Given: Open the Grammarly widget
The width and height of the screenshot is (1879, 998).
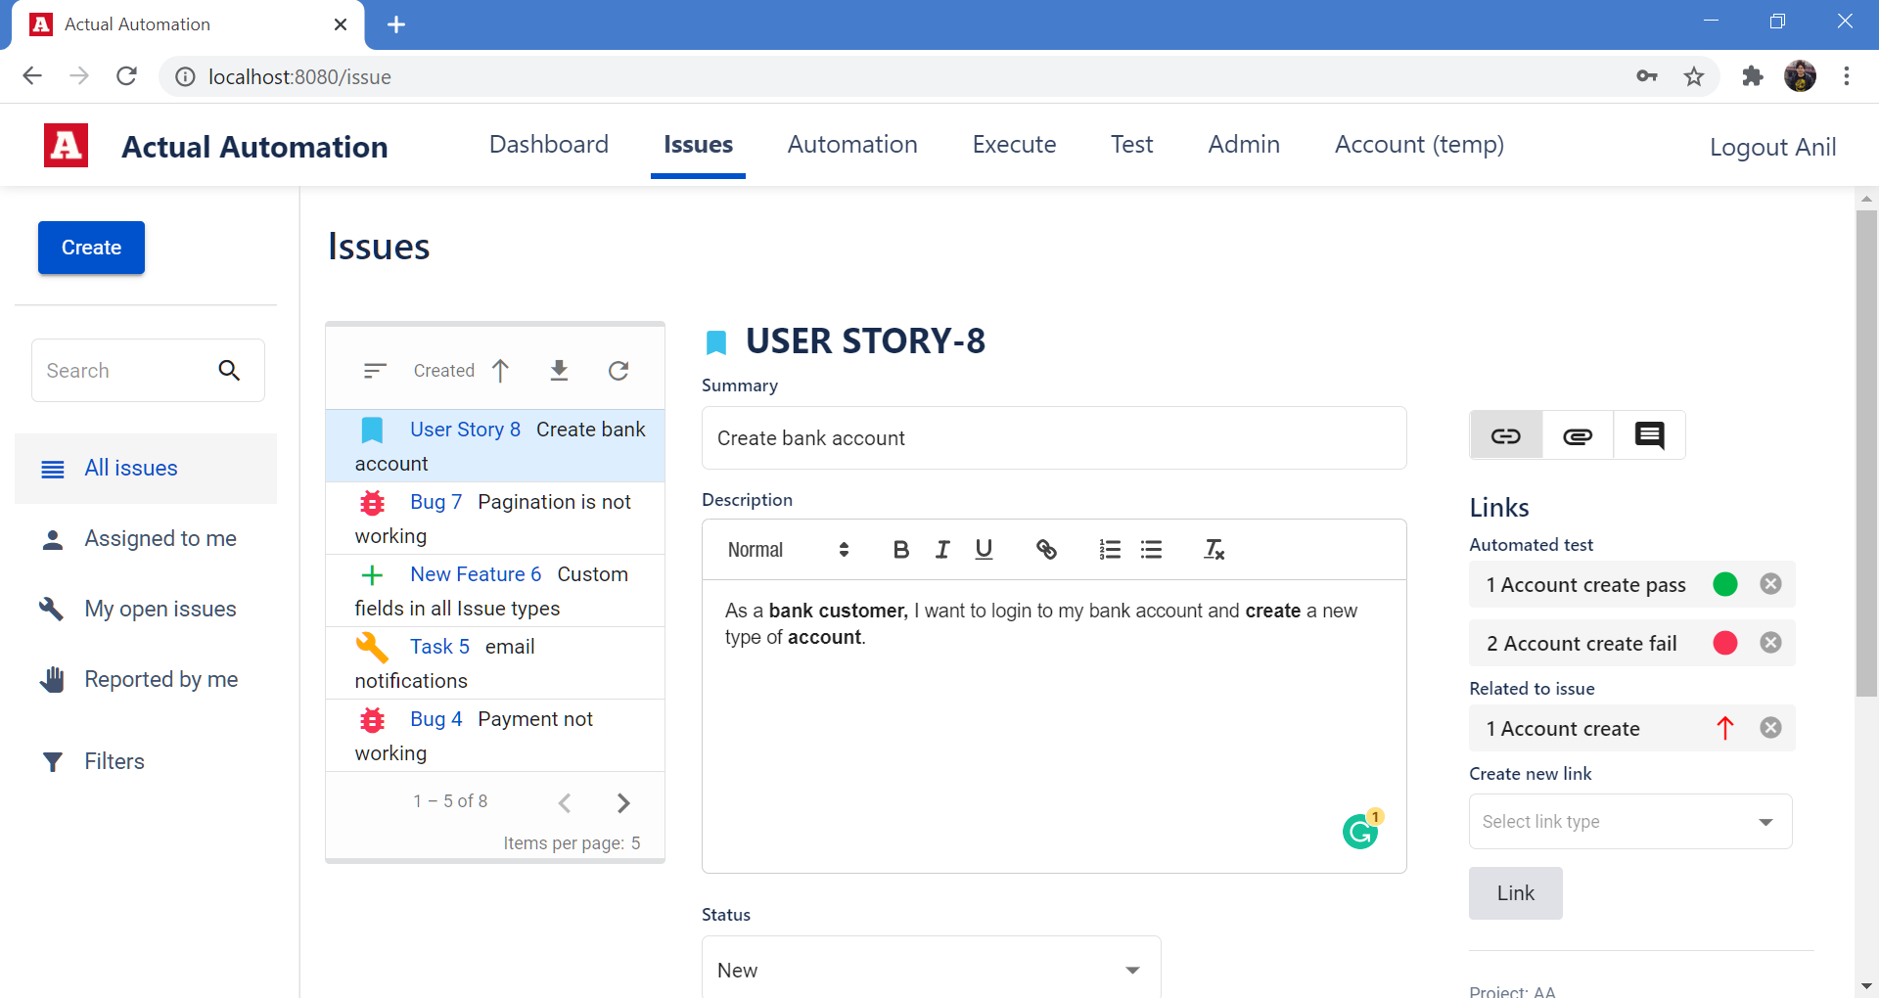Looking at the screenshot, I should [x=1360, y=831].
